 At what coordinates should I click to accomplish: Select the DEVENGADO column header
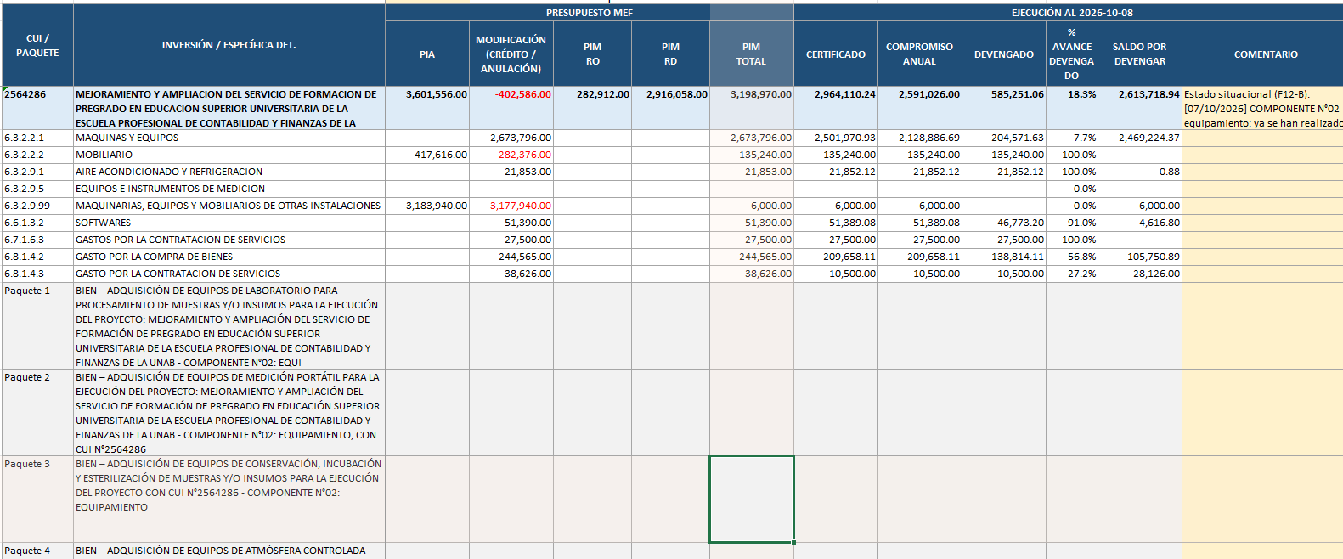click(x=1004, y=54)
